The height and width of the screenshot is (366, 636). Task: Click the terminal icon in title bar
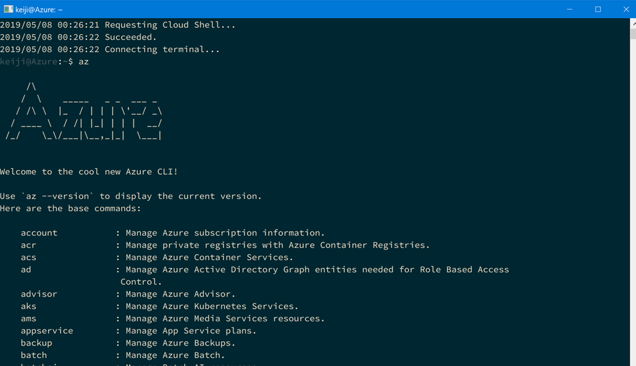tap(7, 9)
